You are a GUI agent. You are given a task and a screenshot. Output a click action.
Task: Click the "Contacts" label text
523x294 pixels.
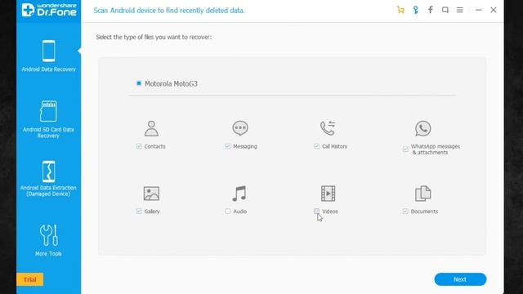(154, 146)
